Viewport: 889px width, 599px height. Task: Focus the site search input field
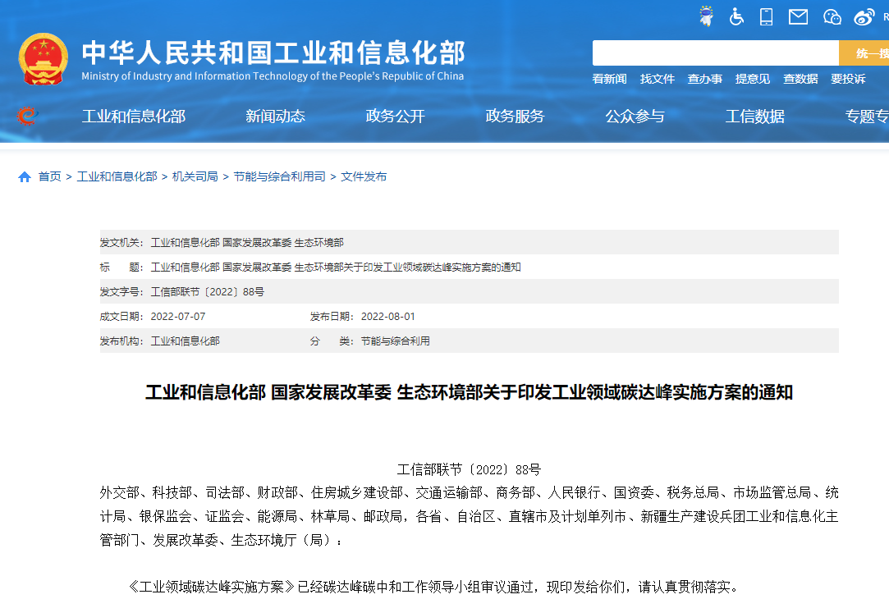pyautogui.click(x=715, y=53)
